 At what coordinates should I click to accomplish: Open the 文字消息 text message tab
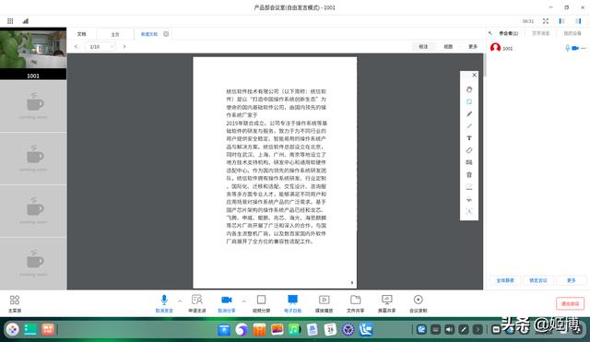pyautogui.click(x=541, y=33)
